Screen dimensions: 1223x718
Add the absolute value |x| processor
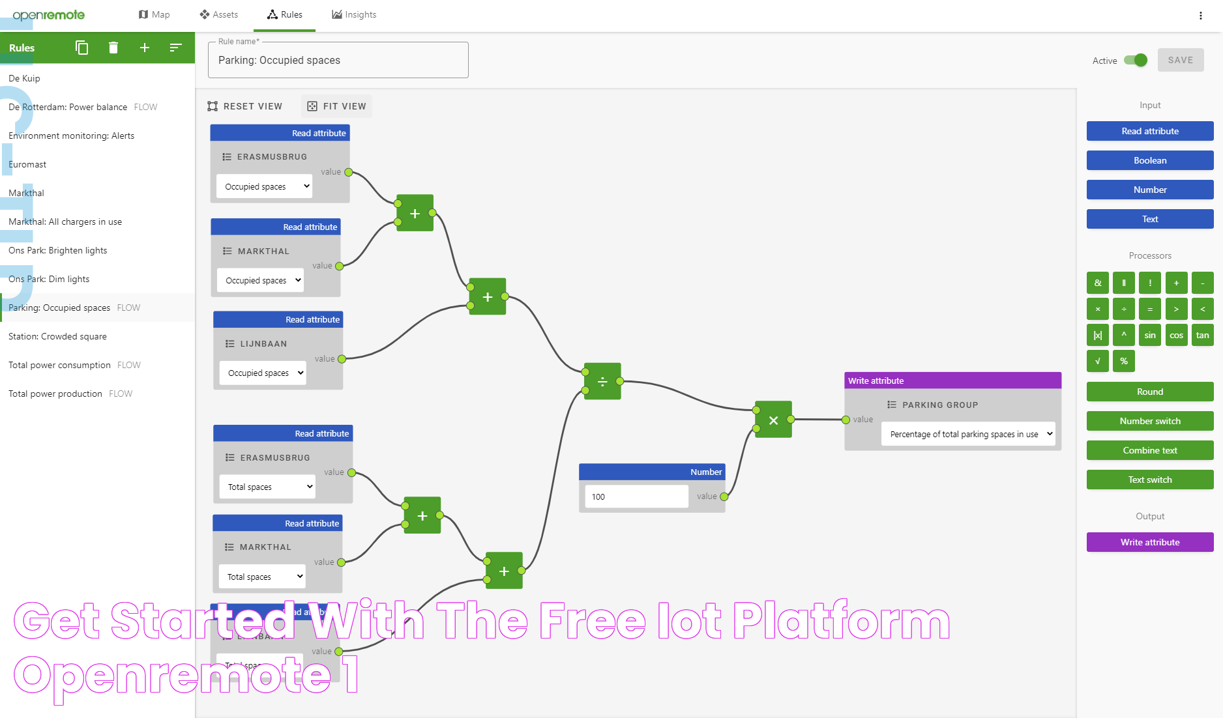coord(1098,335)
